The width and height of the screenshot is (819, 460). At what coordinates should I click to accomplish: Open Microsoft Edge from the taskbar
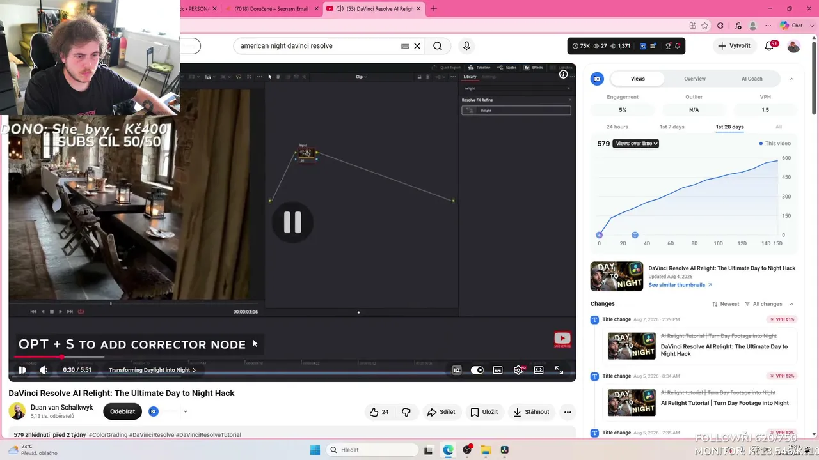click(x=449, y=450)
